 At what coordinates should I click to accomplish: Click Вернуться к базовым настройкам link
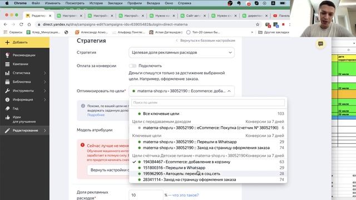pos(205,41)
